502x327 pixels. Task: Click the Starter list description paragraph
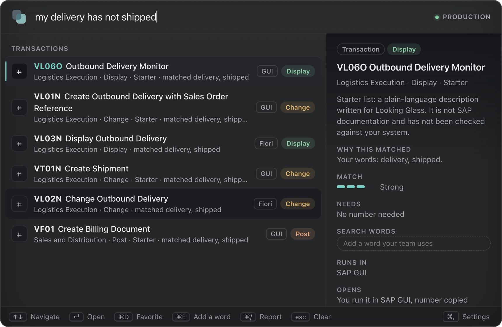[x=411, y=116]
